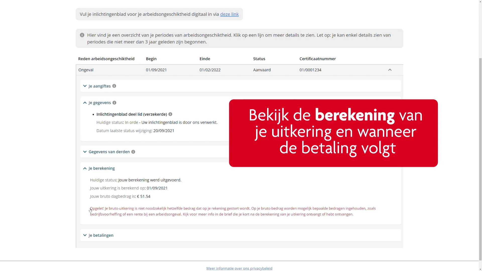Click info icon next to Je gegevens
Viewport: 482px width, 271px height.
(x=114, y=103)
